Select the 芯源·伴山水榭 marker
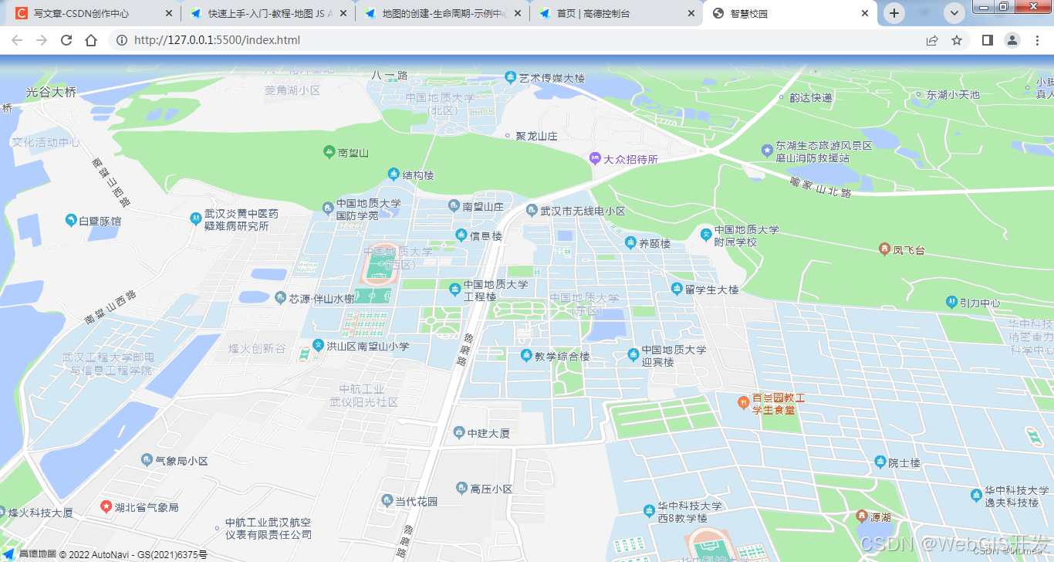The height and width of the screenshot is (562, 1054). pos(280,297)
